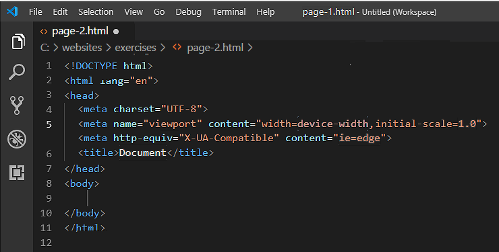Open the View menu

[134, 12]
